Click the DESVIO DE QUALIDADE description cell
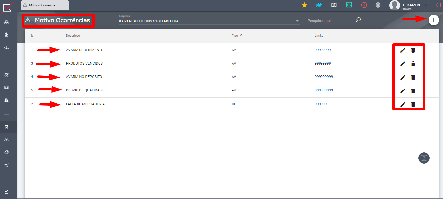Screen dimensions: 443x199 (85, 90)
